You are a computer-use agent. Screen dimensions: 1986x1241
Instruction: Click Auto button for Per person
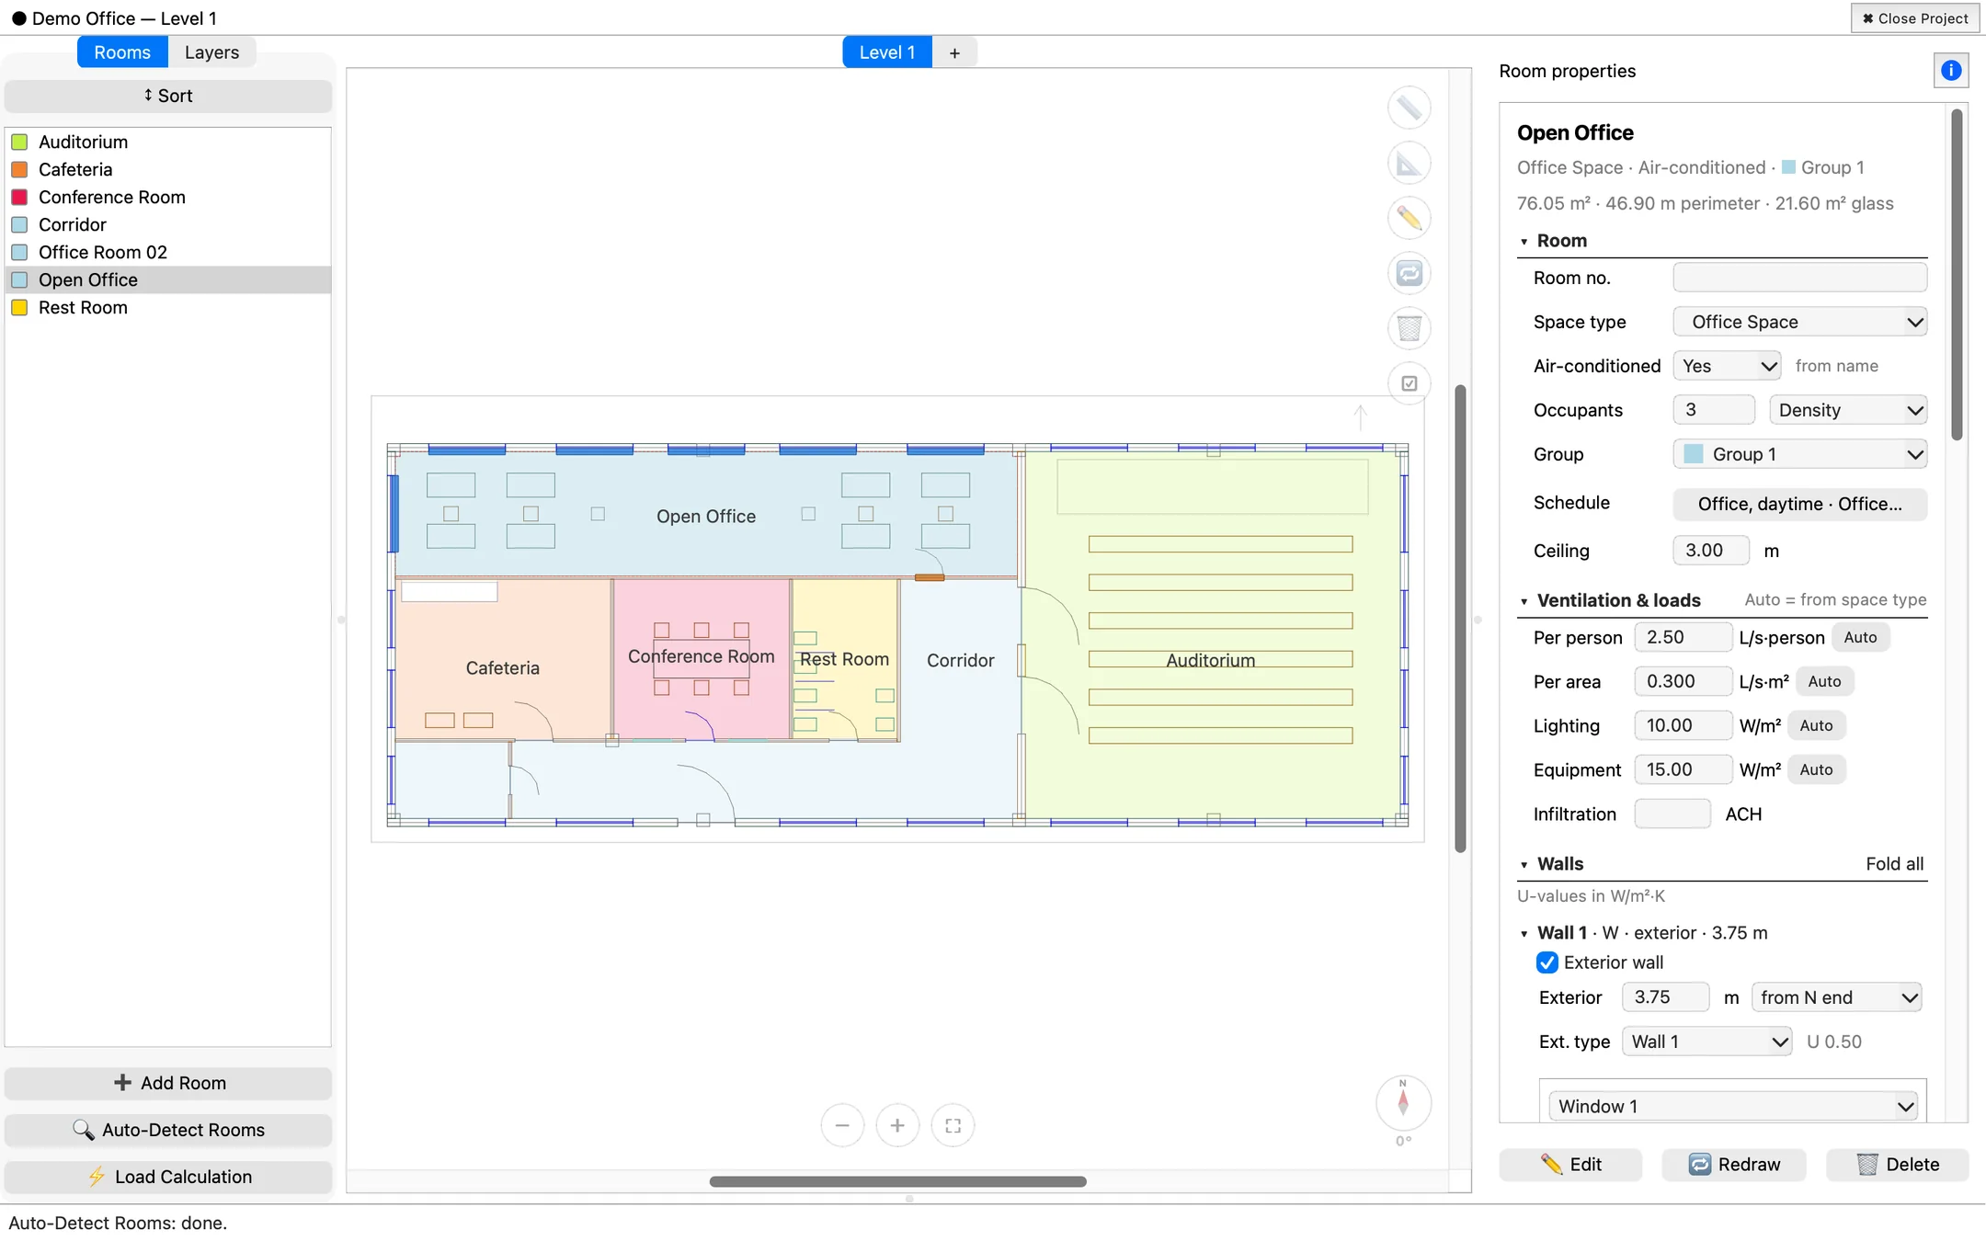click(x=1860, y=637)
